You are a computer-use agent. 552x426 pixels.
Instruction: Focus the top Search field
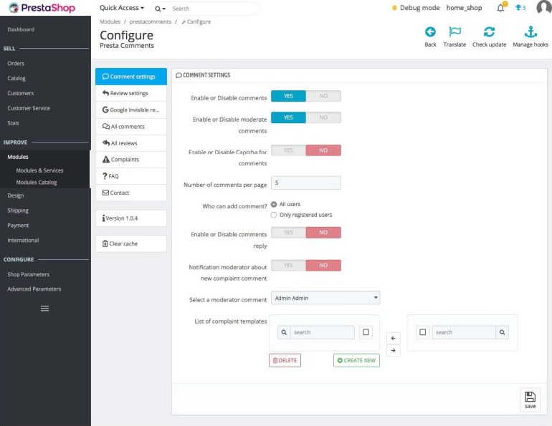pyautogui.click(x=214, y=9)
